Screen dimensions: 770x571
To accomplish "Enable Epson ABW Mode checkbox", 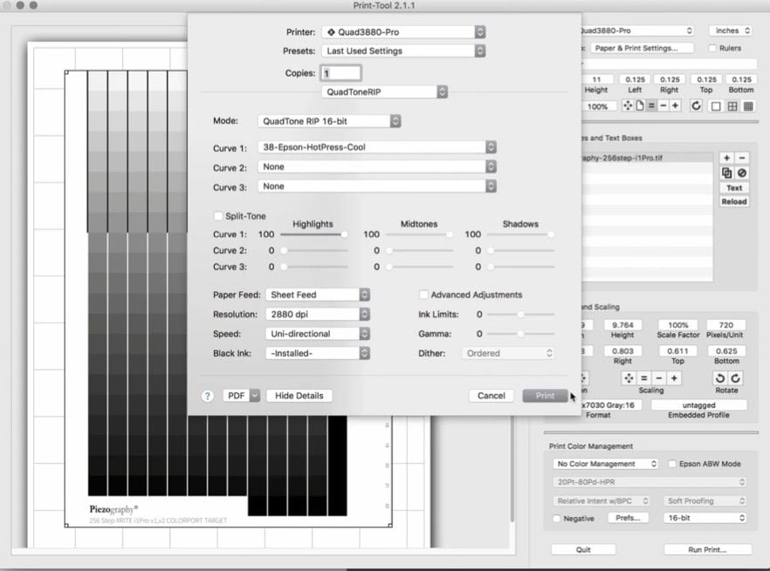I will [672, 464].
